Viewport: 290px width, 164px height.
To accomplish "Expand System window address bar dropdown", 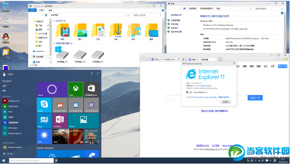I will 247,9.
